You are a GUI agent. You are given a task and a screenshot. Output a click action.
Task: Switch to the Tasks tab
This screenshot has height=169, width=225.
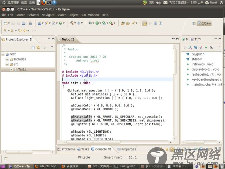83,149
